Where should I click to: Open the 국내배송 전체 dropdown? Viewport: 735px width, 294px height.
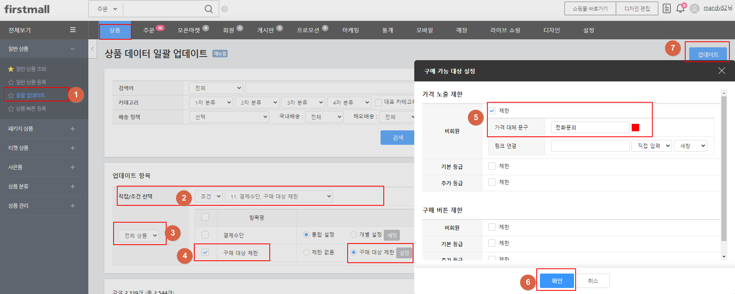[x=324, y=117]
